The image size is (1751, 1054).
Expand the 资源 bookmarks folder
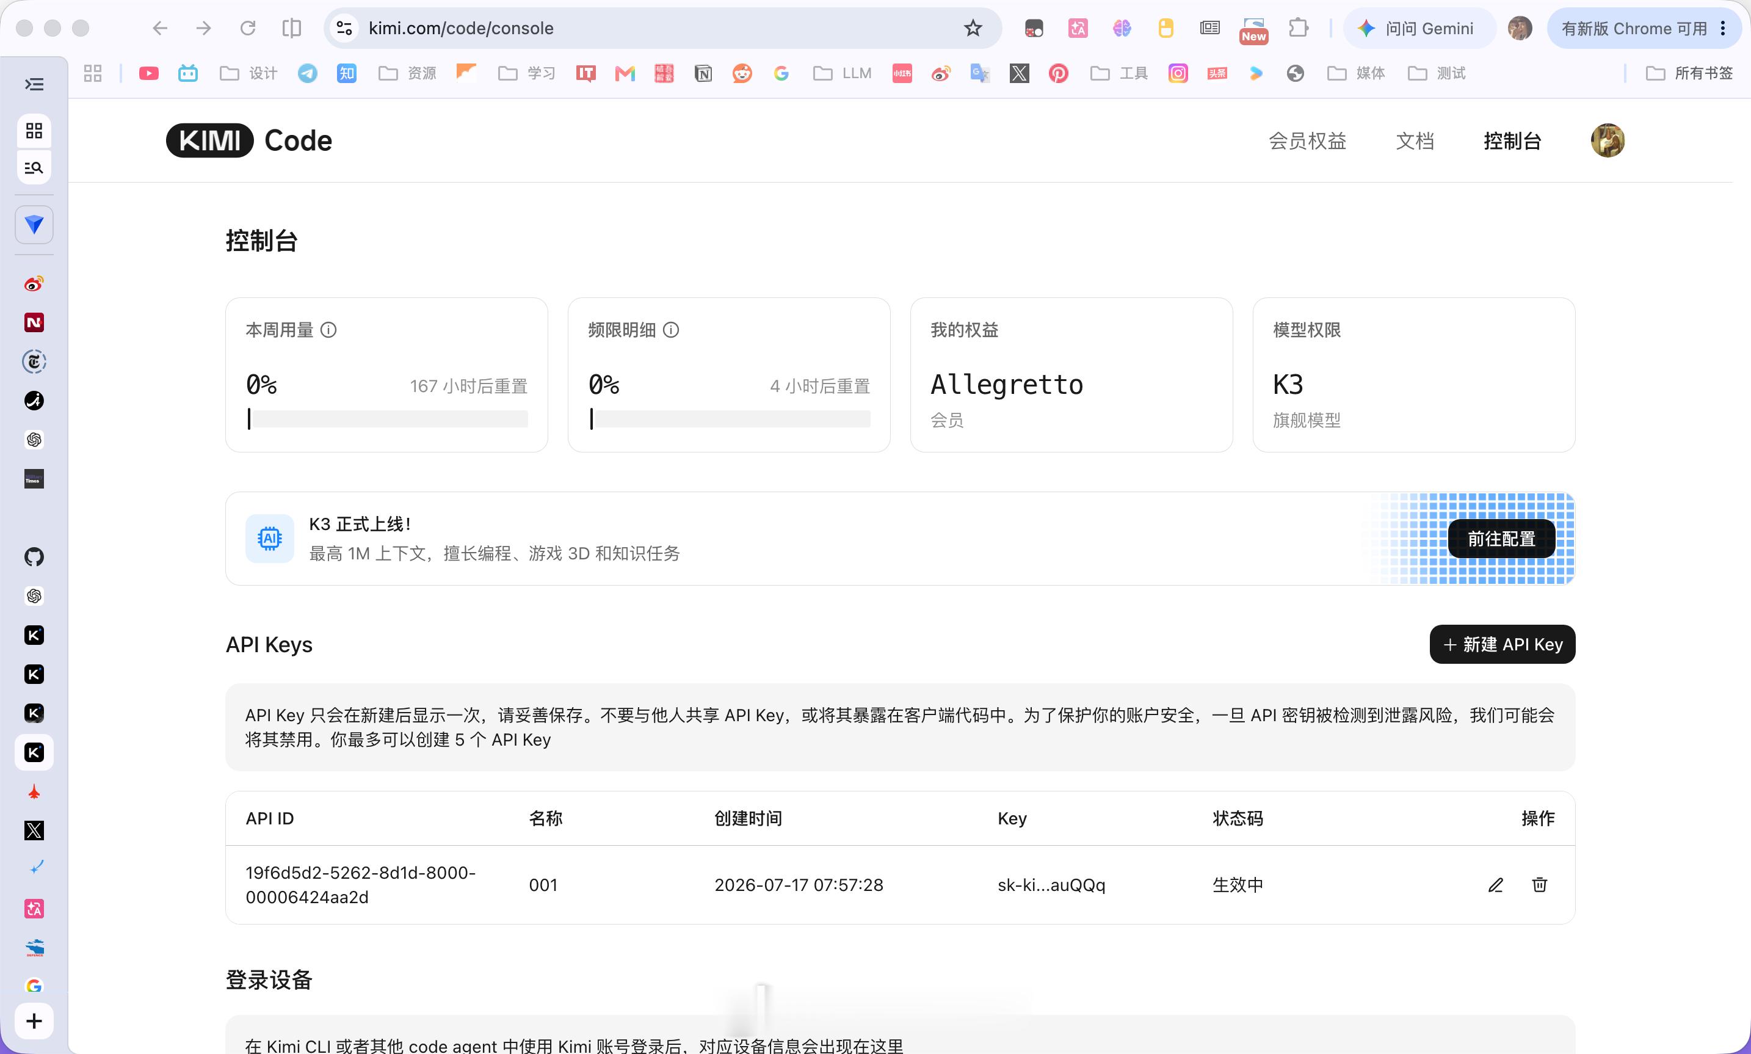point(408,73)
